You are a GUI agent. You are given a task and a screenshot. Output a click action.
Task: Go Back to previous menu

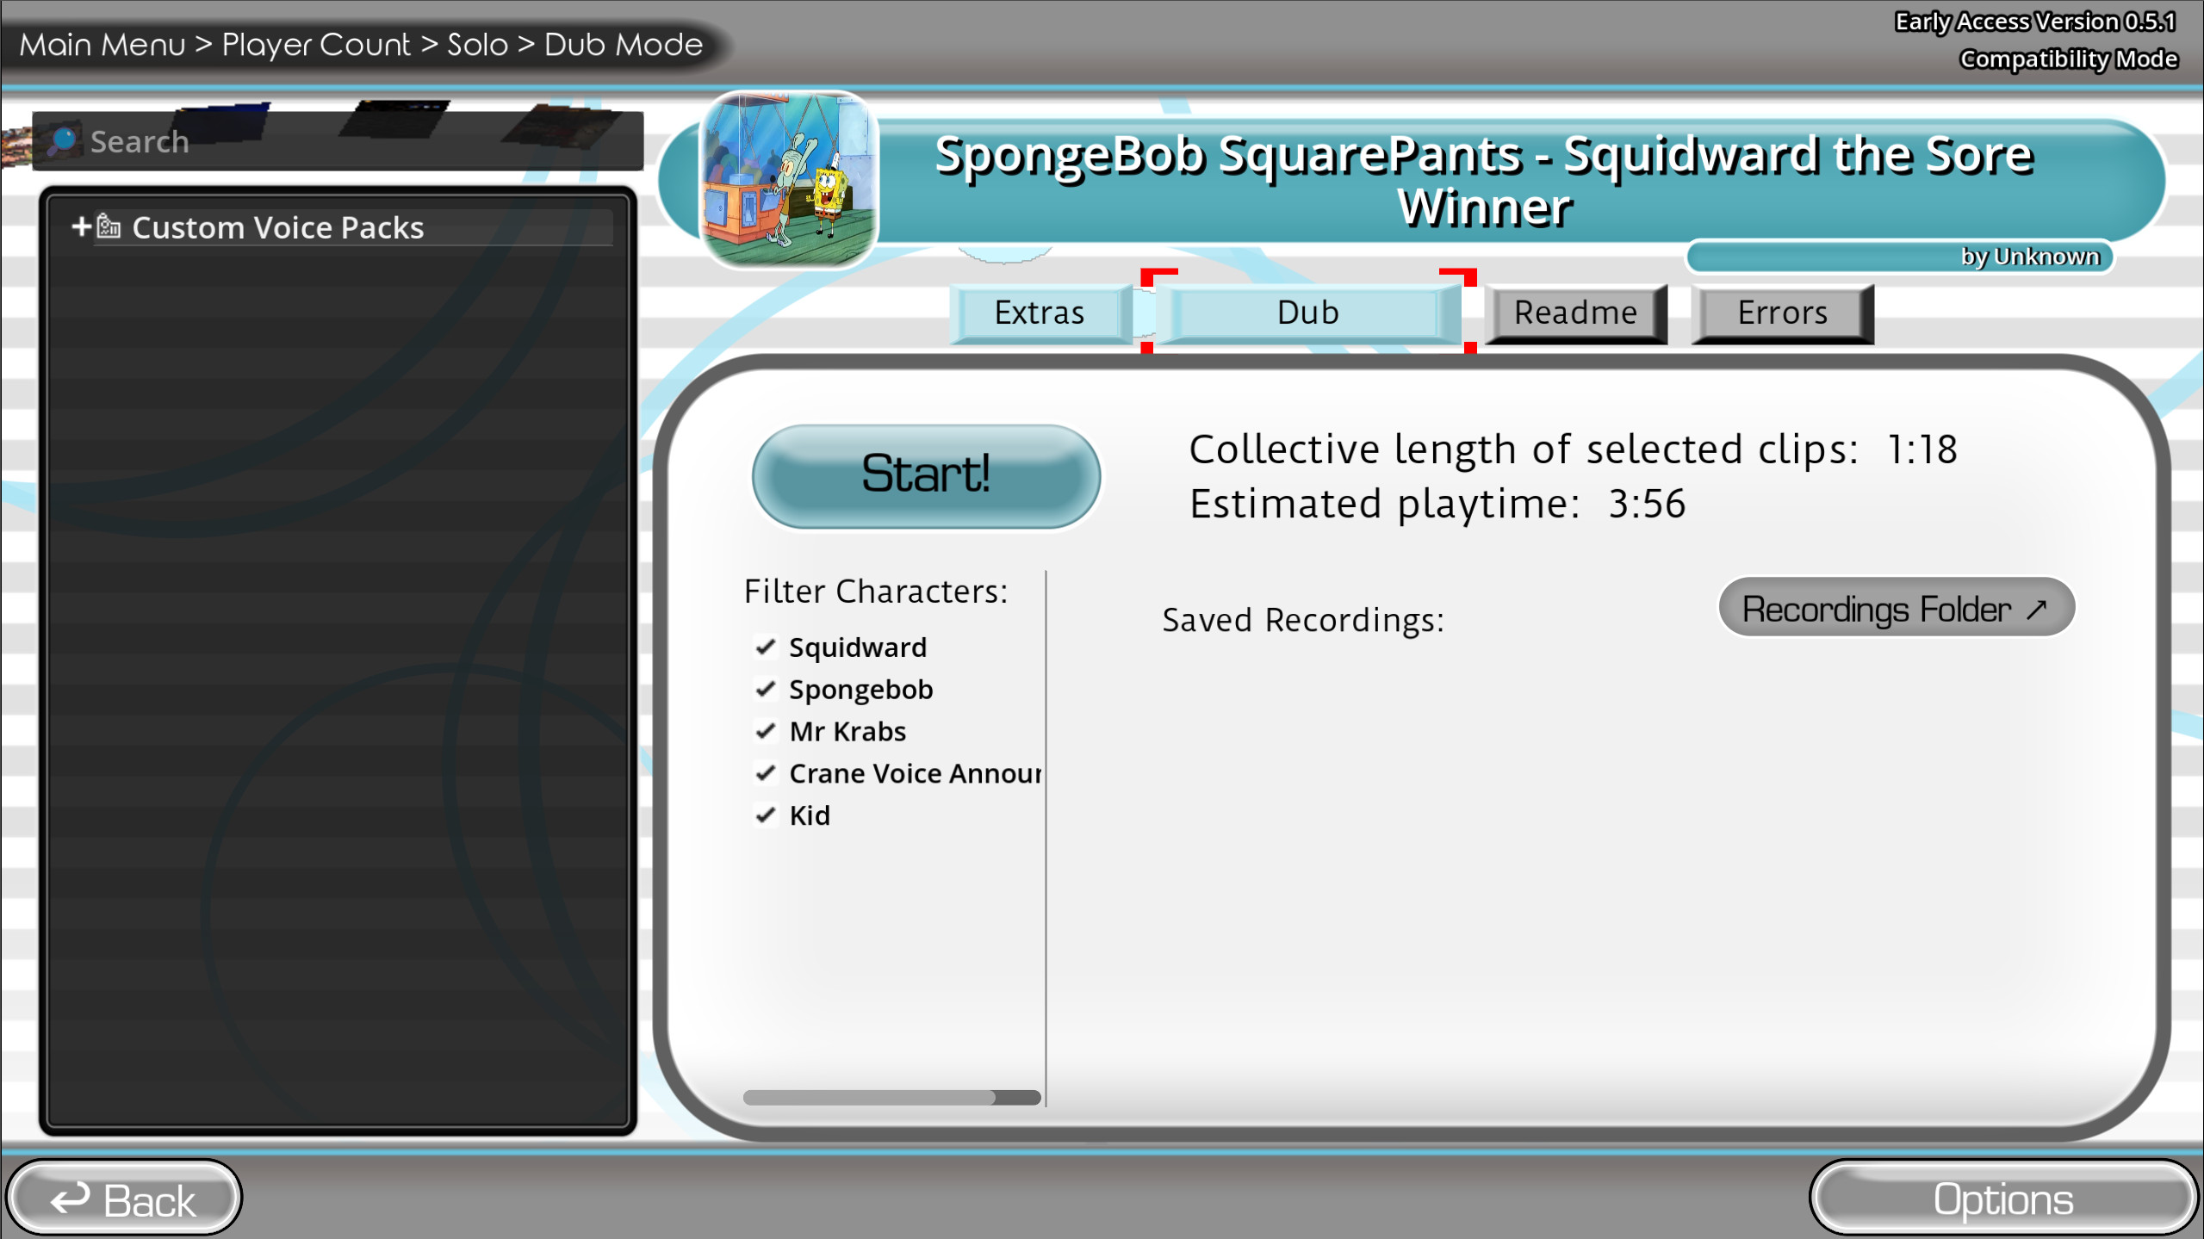pyautogui.click(x=124, y=1199)
